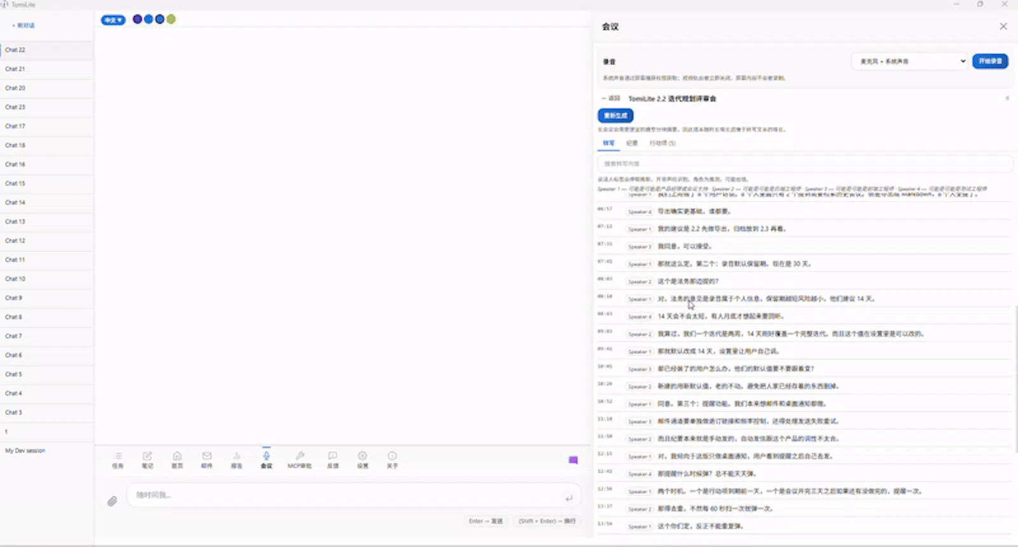1018x547 pixels.
Task: Open Chat 13 in the sidebar
Action: [x=47, y=221]
